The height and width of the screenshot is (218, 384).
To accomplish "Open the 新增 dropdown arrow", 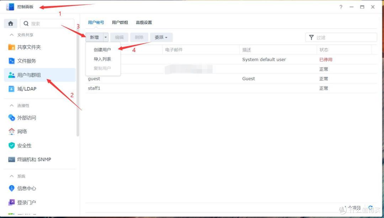I will 106,37.
